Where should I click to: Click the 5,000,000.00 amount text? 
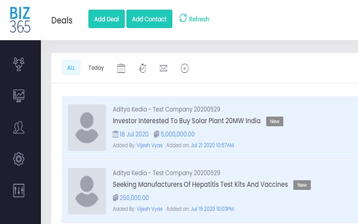(x=178, y=134)
